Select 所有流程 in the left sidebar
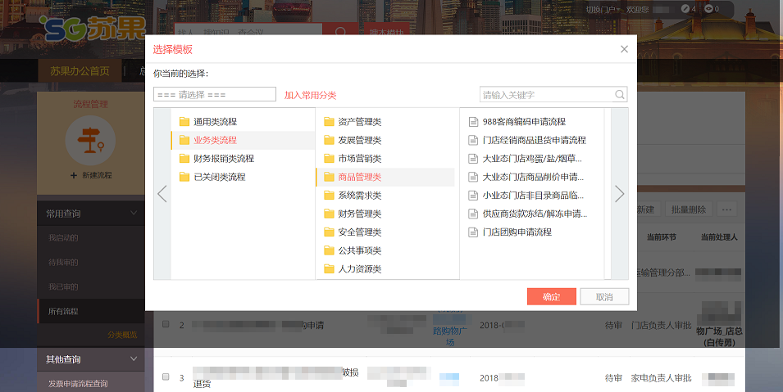 [64, 311]
